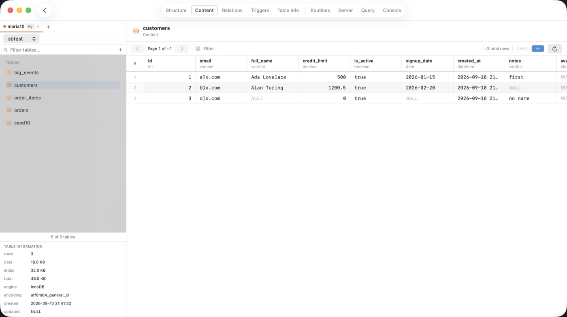
Task: Add a new table with plus icon
Action: point(120,50)
